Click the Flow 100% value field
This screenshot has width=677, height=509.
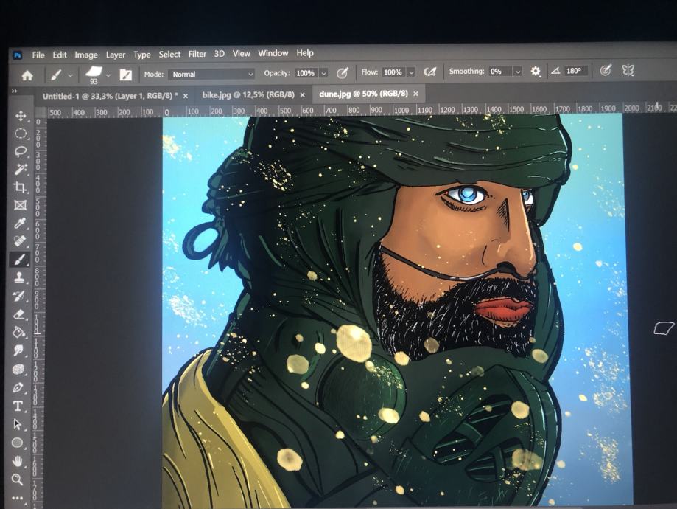(394, 72)
